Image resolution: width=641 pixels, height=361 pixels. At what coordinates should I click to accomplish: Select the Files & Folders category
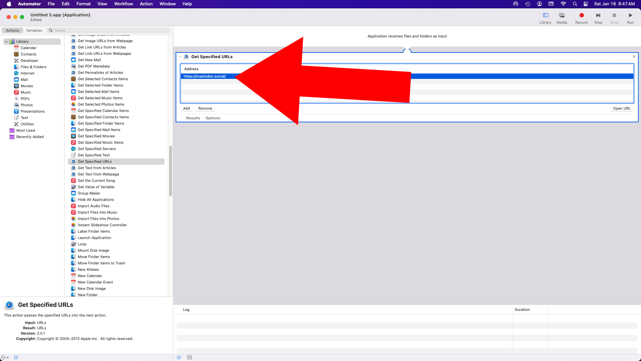pos(33,67)
